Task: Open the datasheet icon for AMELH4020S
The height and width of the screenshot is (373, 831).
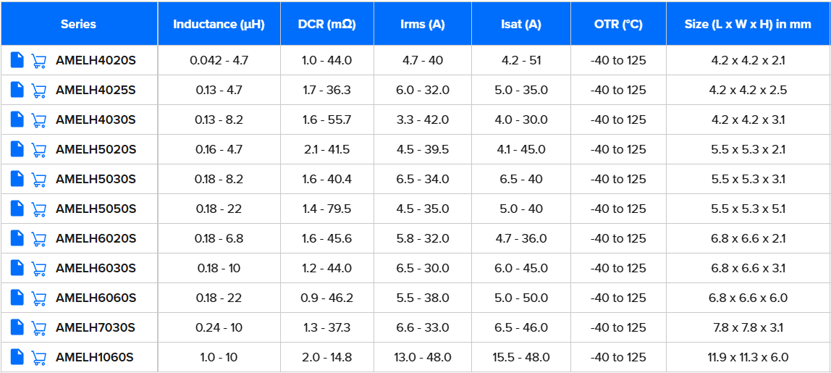Action: 17,60
